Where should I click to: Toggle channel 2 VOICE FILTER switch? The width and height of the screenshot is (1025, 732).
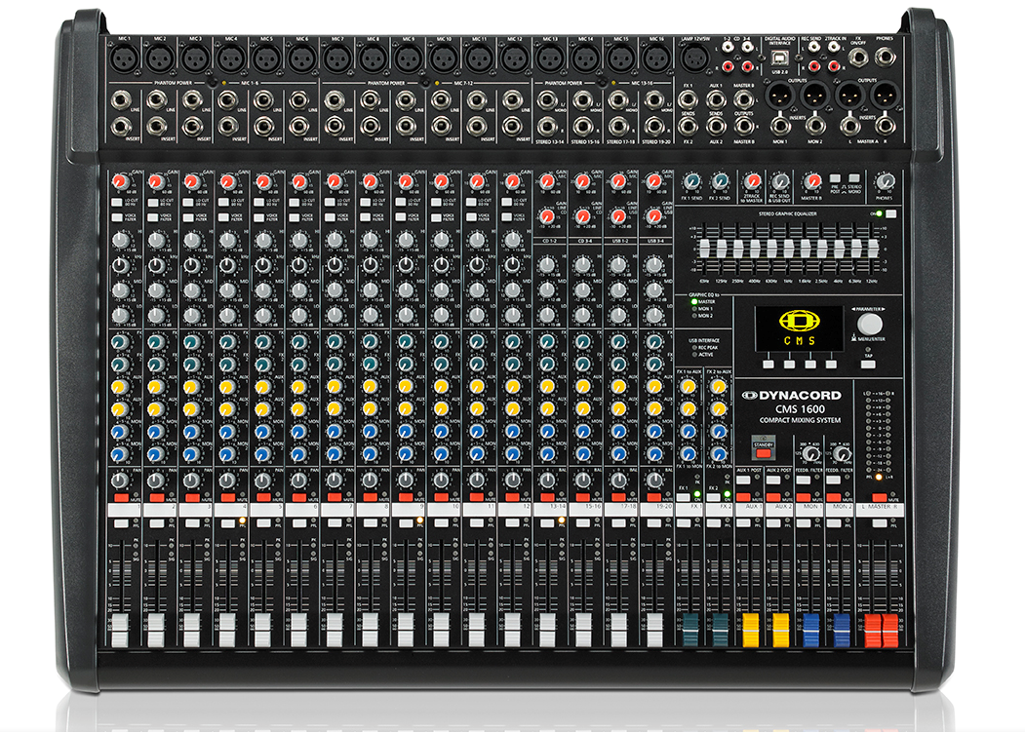[152, 217]
